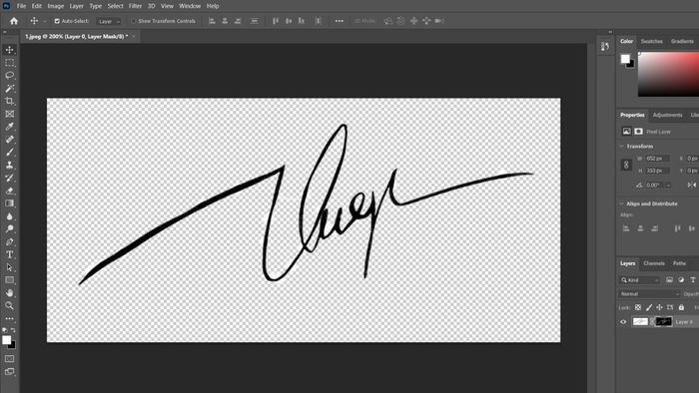Select the History Brush tool
The image size is (699, 393).
(x=9, y=178)
